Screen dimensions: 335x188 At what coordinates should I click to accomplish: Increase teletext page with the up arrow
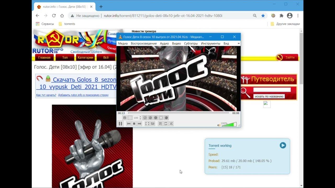[x=140, y=117]
